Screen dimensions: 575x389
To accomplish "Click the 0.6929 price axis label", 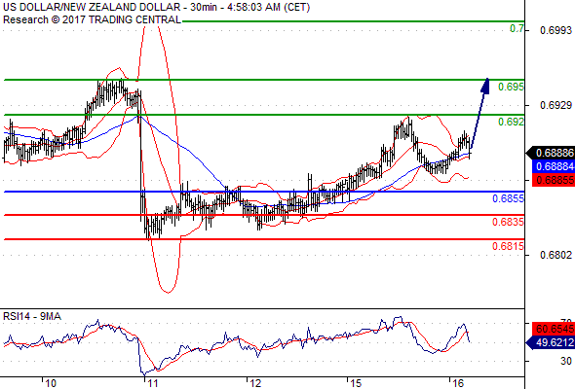I will point(556,105).
